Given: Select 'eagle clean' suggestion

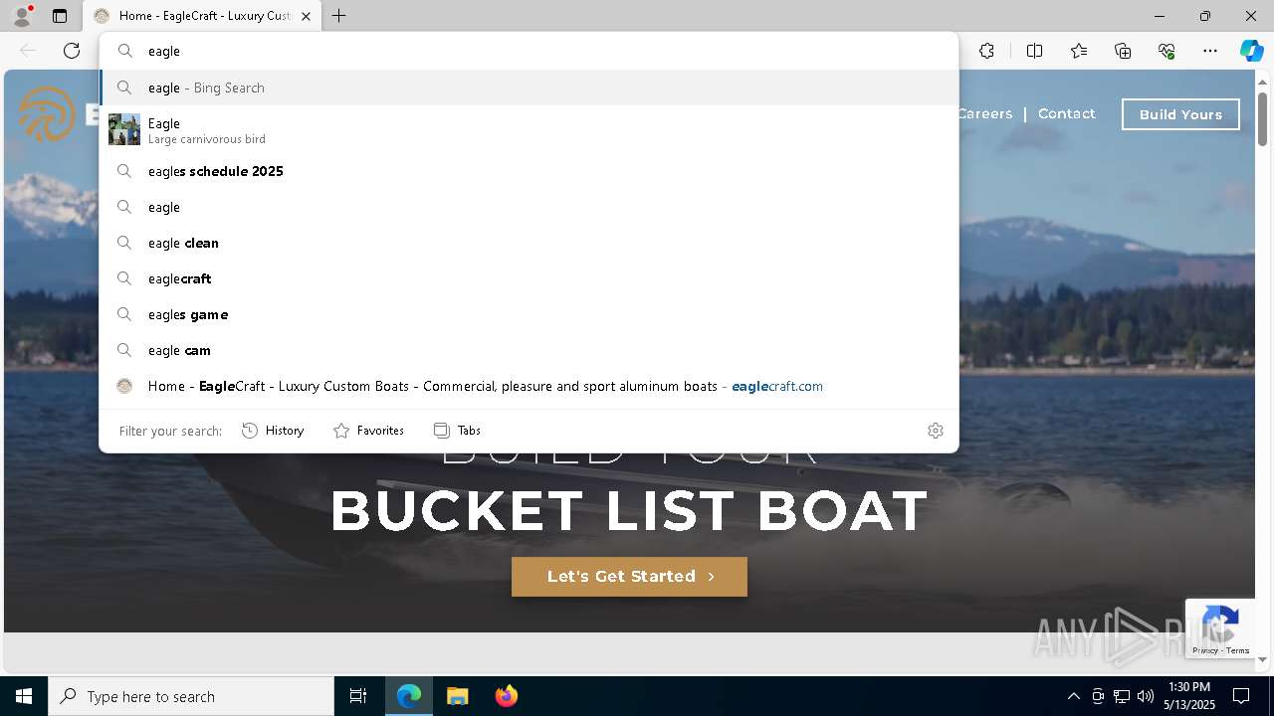Looking at the screenshot, I should (530, 243).
